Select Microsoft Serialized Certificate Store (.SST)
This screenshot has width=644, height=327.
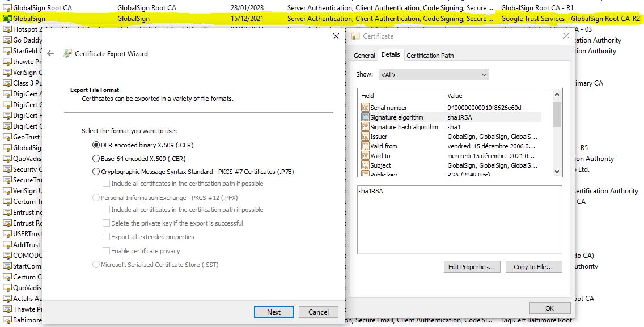[96, 265]
